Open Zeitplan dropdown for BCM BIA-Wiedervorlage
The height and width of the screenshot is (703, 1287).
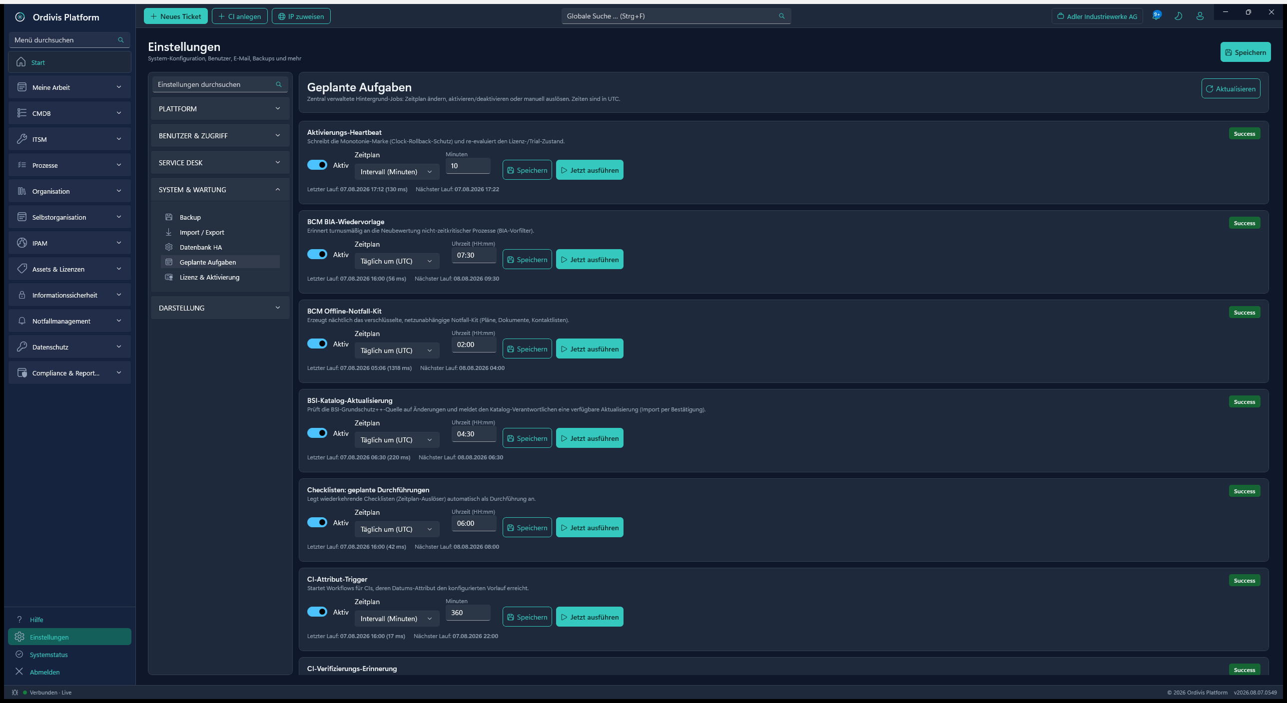[x=397, y=261]
